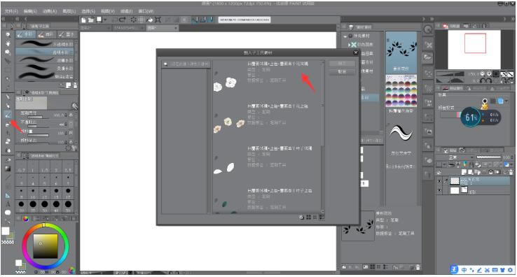The width and height of the screenshot is (517, 277).
Task: Switch to second sub tool group tab
Action: point(46,34)
